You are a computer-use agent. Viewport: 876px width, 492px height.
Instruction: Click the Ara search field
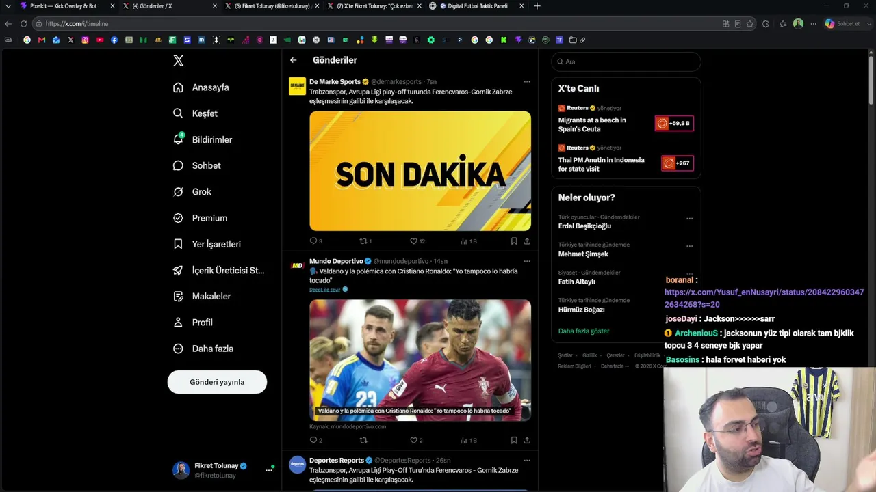tap(626, 61)
